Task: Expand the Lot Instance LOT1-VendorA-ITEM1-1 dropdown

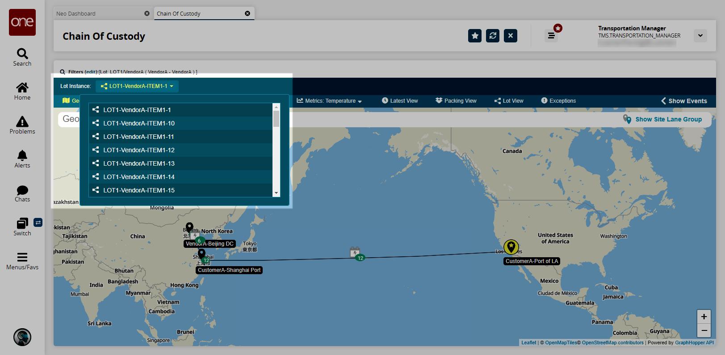Action: [x=137, y=86]
